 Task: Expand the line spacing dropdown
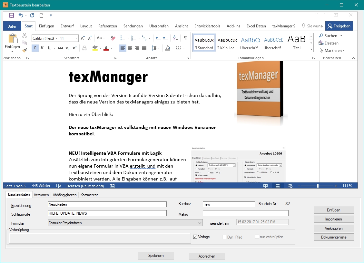coord(159,47)
